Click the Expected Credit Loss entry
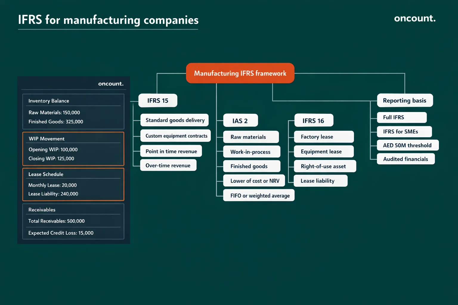458x305 pixels. tap(61, 233)
